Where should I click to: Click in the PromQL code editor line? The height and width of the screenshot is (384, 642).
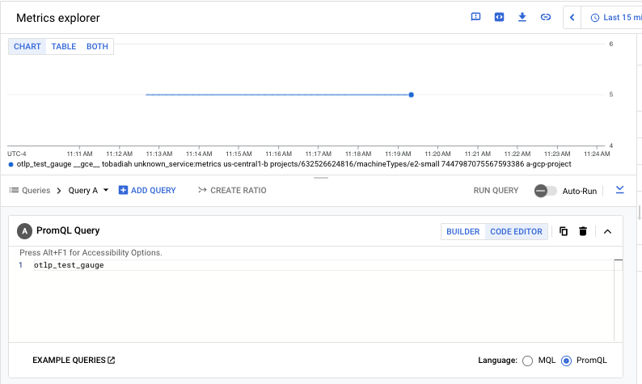click(243, 265)
